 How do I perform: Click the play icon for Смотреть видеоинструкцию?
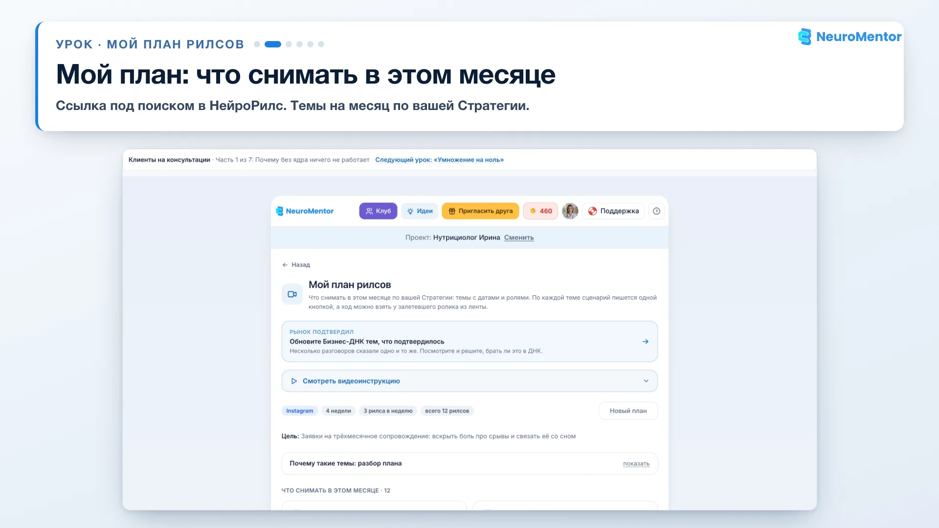tap(294, 381)
